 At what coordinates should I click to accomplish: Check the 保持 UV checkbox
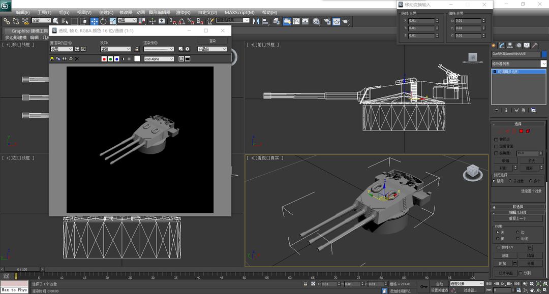coord(498,247)
